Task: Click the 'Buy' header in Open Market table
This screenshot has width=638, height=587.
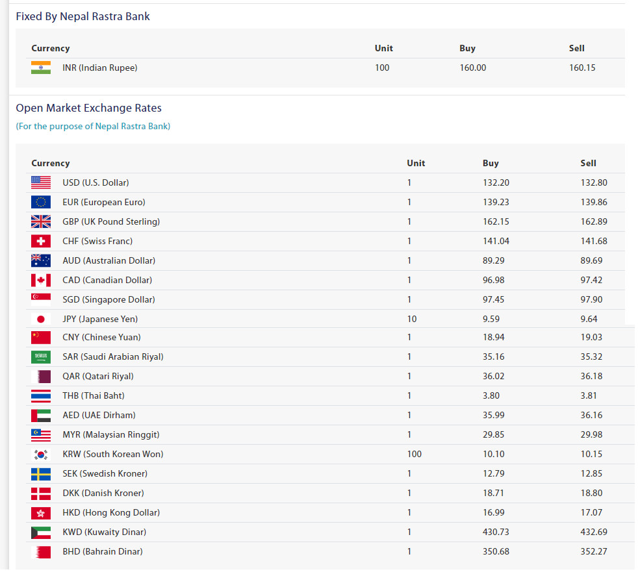Action: (491, 164)
